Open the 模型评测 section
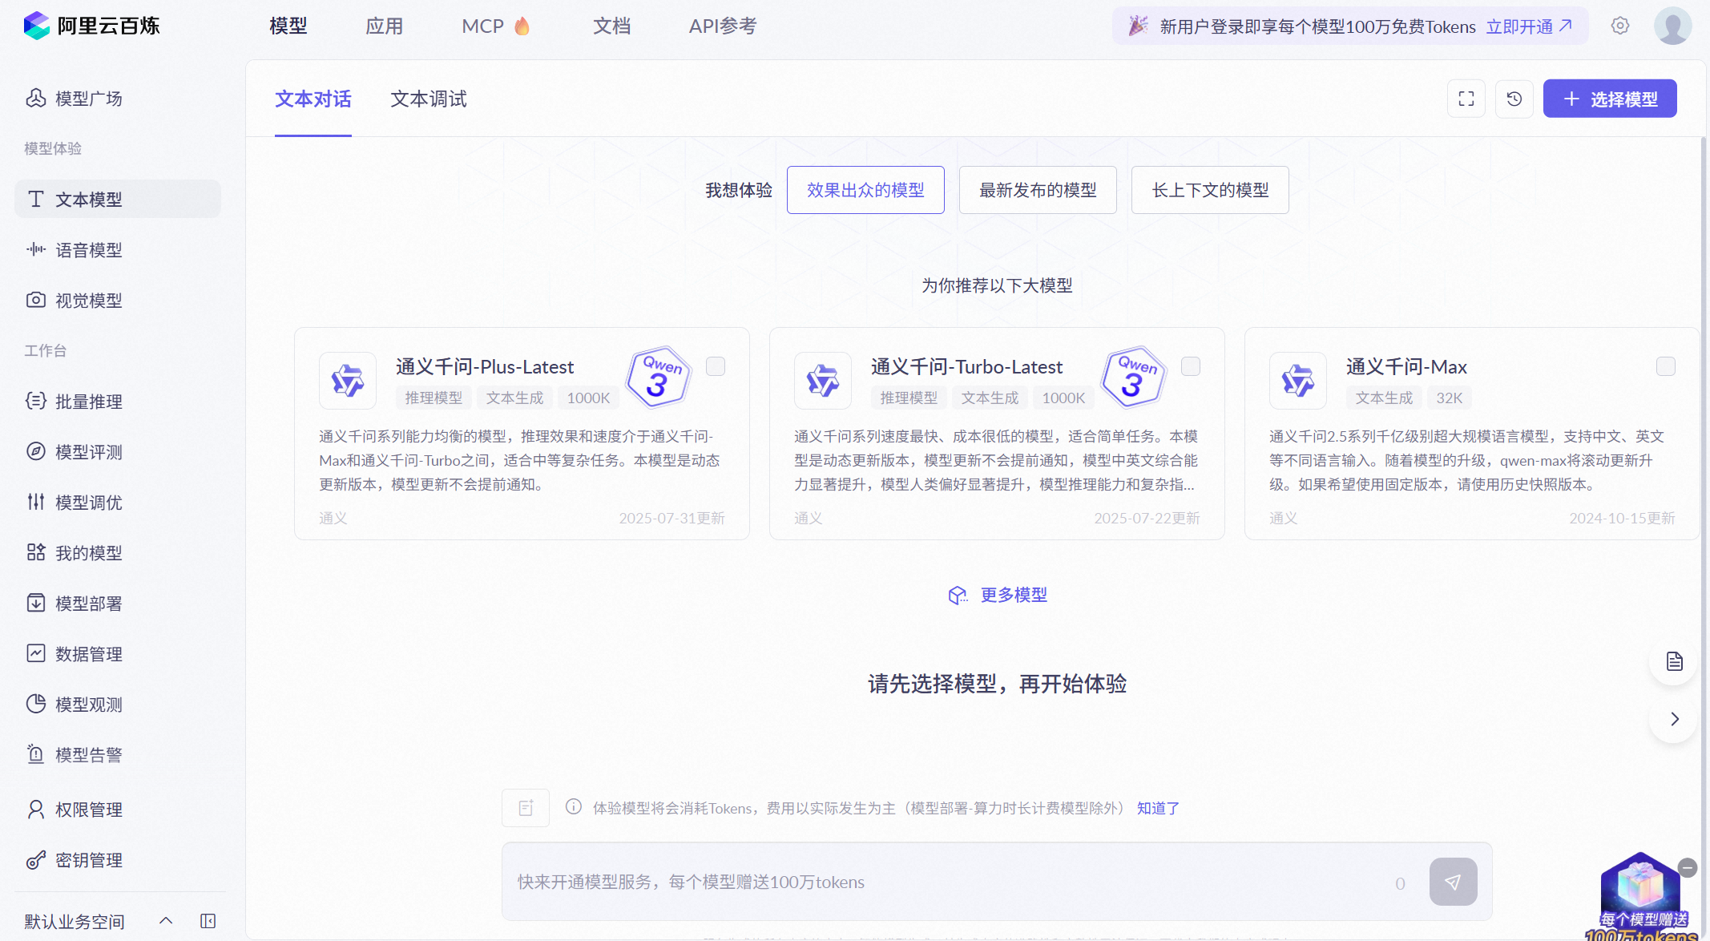Image resolution: width=1710 pixels, height=941 pixels. [88, 451]
